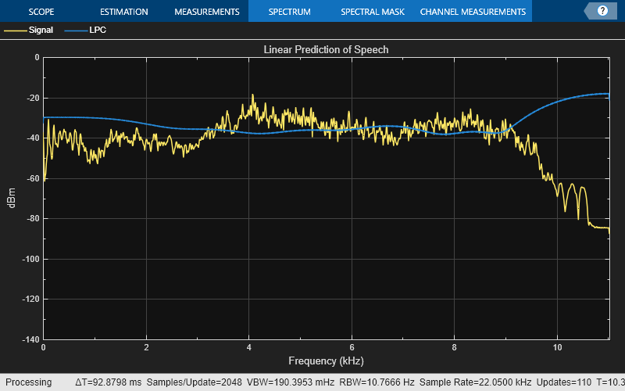
Task: Click the ΔT=92.8798 ms status entry
Action: coord(109,382)
